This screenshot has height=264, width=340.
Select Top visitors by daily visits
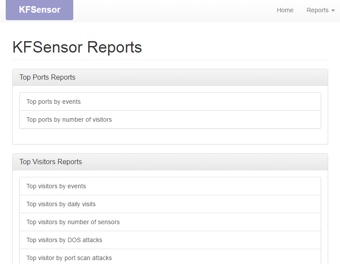pos(170,204)
